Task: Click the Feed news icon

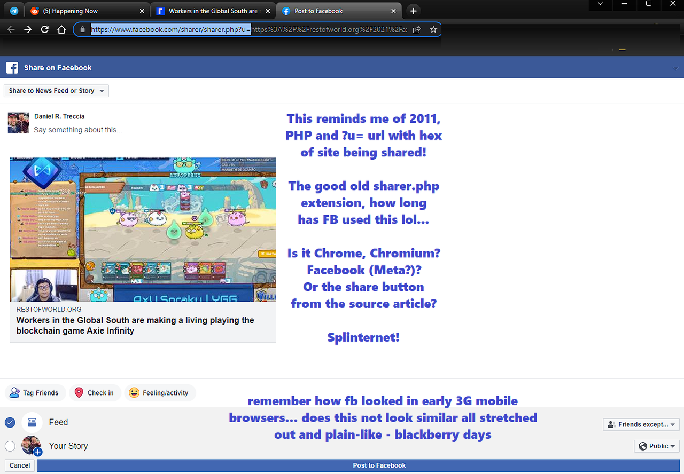Action: pyautogui.click(x=32, y=422)
